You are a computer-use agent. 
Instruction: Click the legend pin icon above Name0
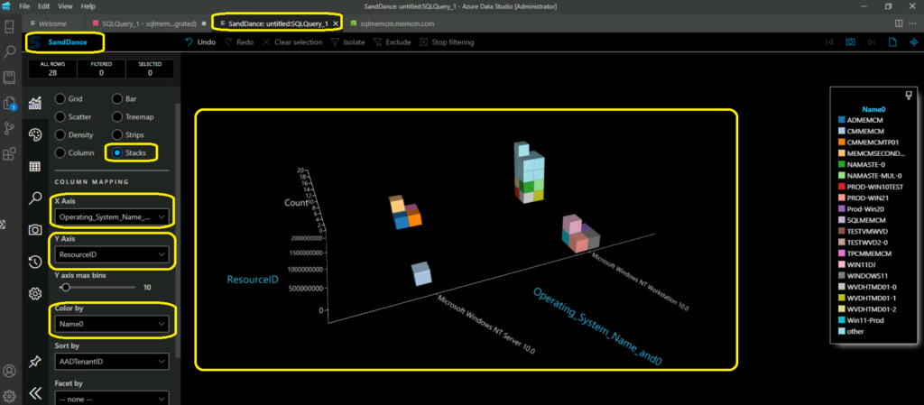[908, 96]
